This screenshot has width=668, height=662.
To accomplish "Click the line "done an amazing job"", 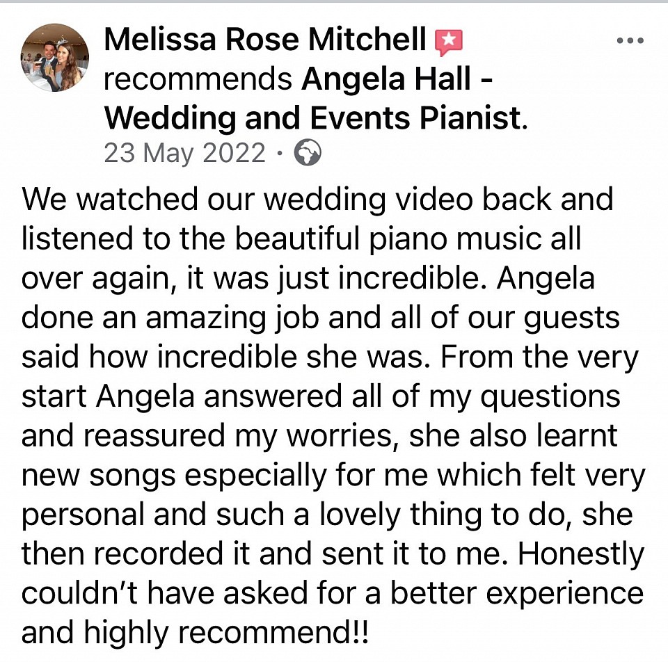I will tap(320, 318).
